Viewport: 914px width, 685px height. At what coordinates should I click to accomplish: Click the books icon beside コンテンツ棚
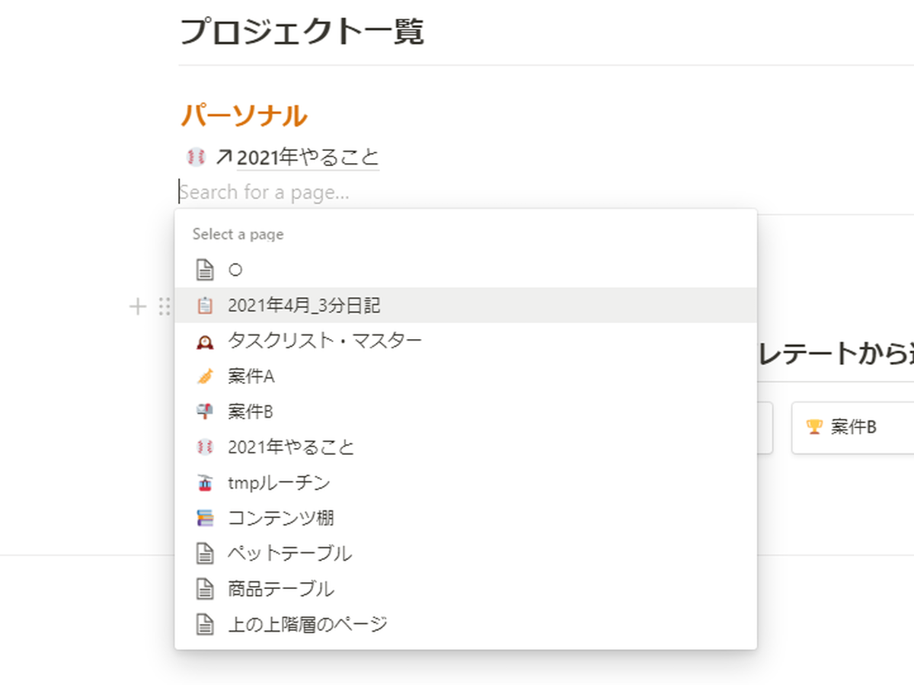tap(203, 518)
